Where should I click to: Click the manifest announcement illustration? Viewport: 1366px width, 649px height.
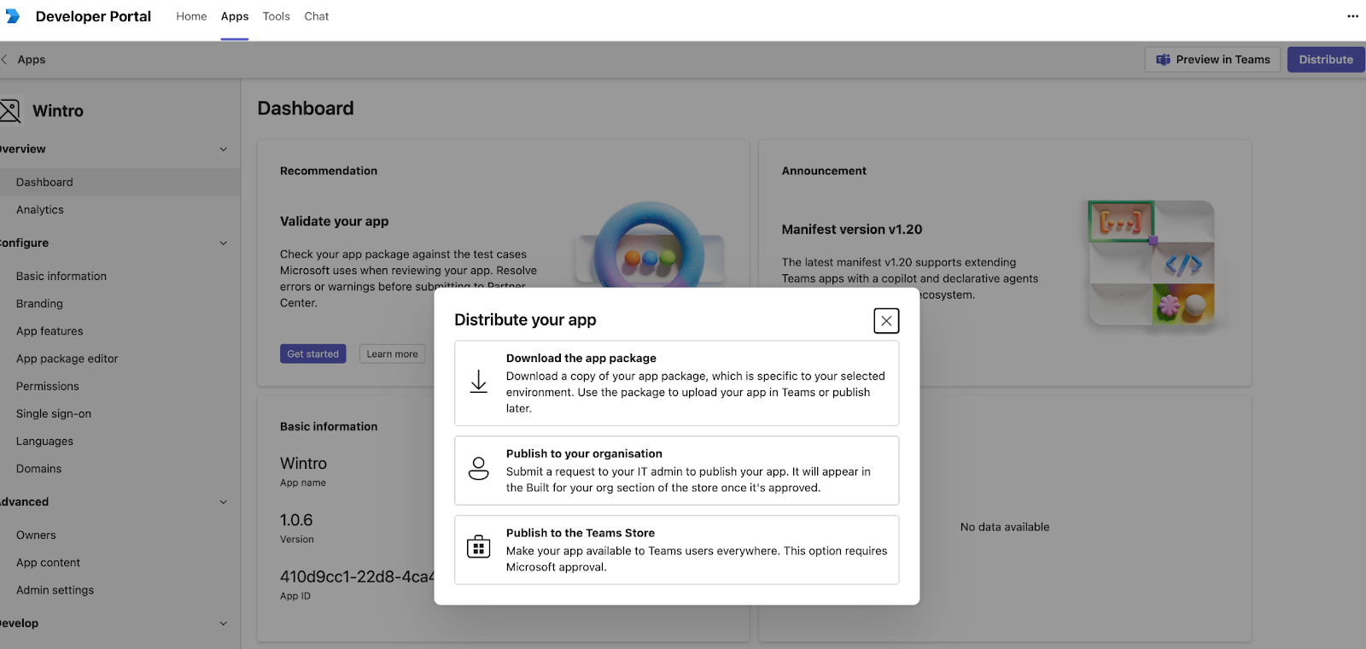[1151, 263]
